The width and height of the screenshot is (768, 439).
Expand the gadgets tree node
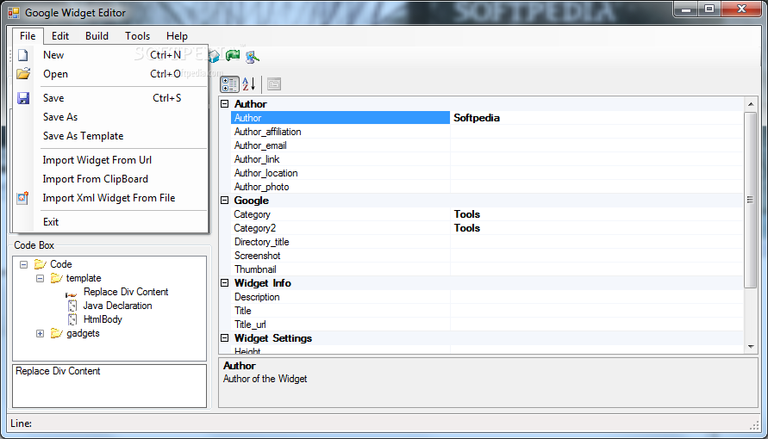click(41, 333)
